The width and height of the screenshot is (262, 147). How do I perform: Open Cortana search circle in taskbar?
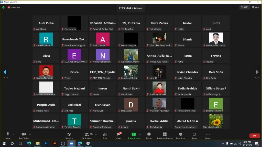12,143
